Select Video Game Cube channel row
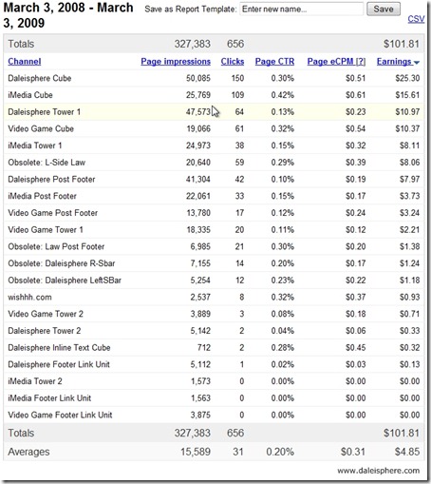Viewport: 431px width, 484px height. point(214,128)
